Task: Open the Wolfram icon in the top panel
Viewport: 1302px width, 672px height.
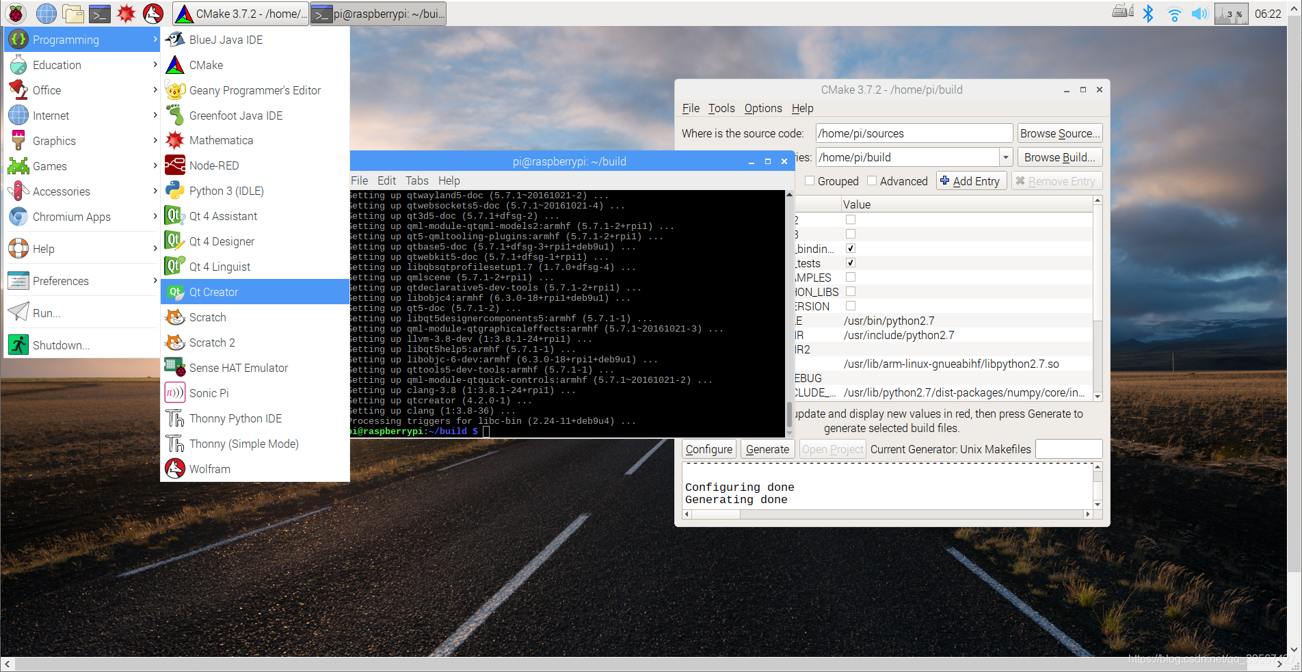Action: point(153,13)
